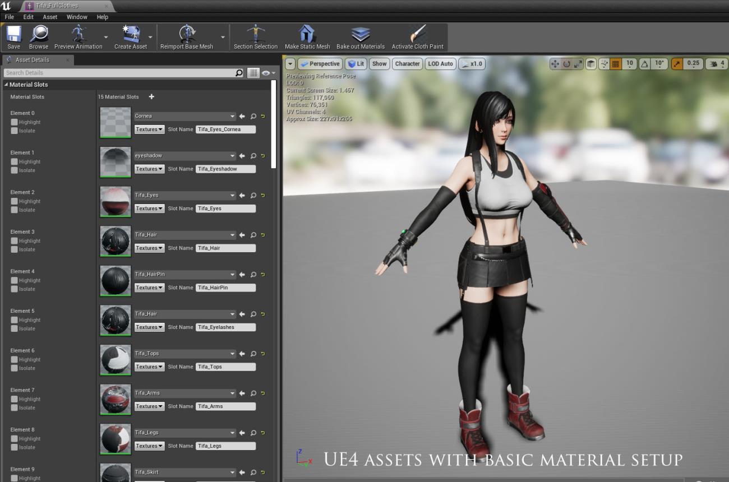
Task: Click the x1.0 playback speed button
Action: click(472, 64)
